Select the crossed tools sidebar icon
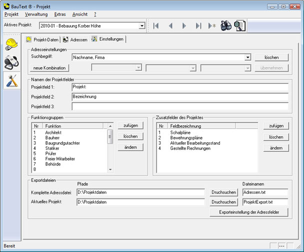Viewport: 304px width, 252px height. point(11,80)
